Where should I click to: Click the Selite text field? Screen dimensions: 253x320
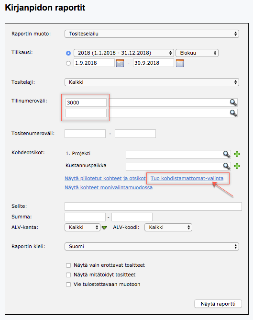[x=153, y=206]
